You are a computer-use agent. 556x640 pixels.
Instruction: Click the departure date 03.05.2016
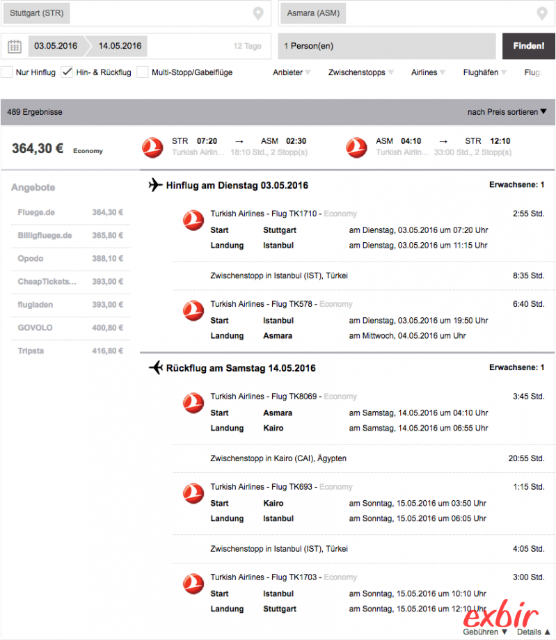pyautogui.click(x=56, y=46)
